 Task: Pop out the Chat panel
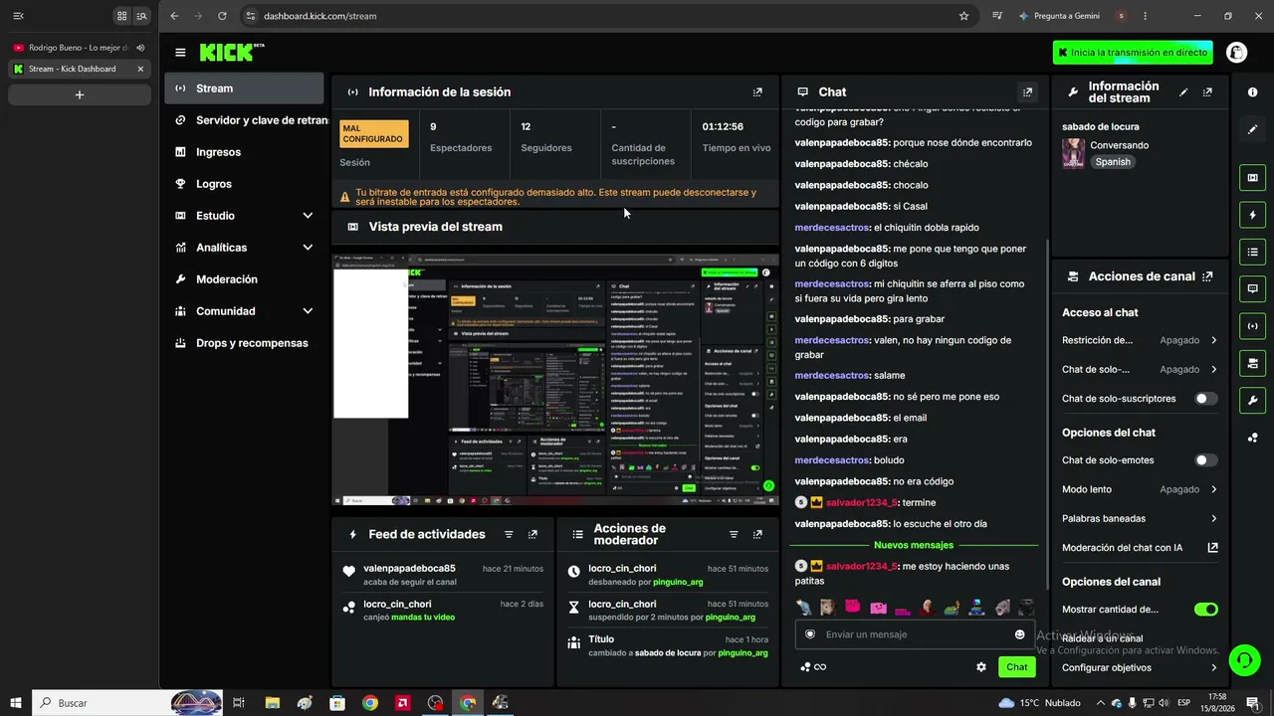tap(1028, 91)
